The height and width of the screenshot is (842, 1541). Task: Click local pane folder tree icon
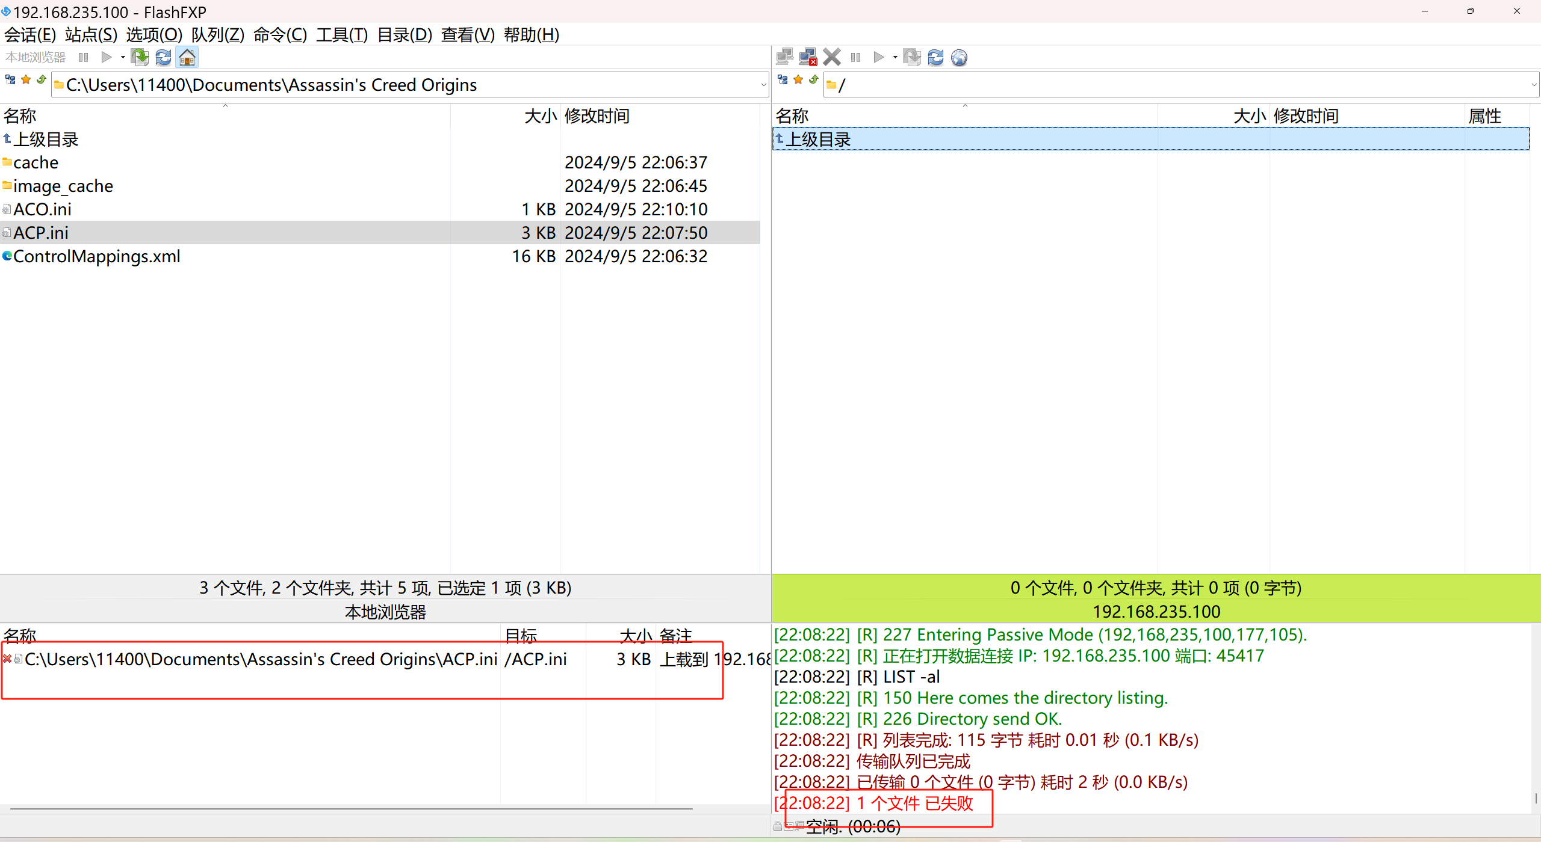(x=10, y=80)
